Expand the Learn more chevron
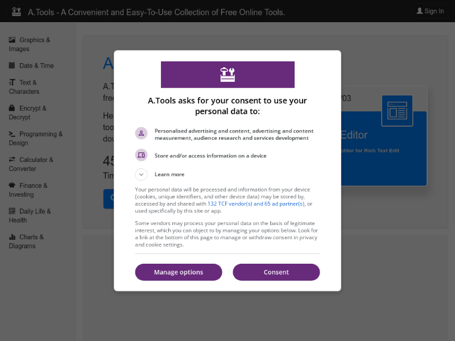This screenshot has width=455, height=341. [x=141, y=174]
